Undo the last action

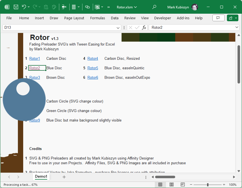coord(24,7)
